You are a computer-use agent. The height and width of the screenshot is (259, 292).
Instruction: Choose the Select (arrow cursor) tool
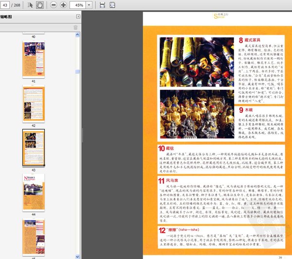click(x=30, y=5)
